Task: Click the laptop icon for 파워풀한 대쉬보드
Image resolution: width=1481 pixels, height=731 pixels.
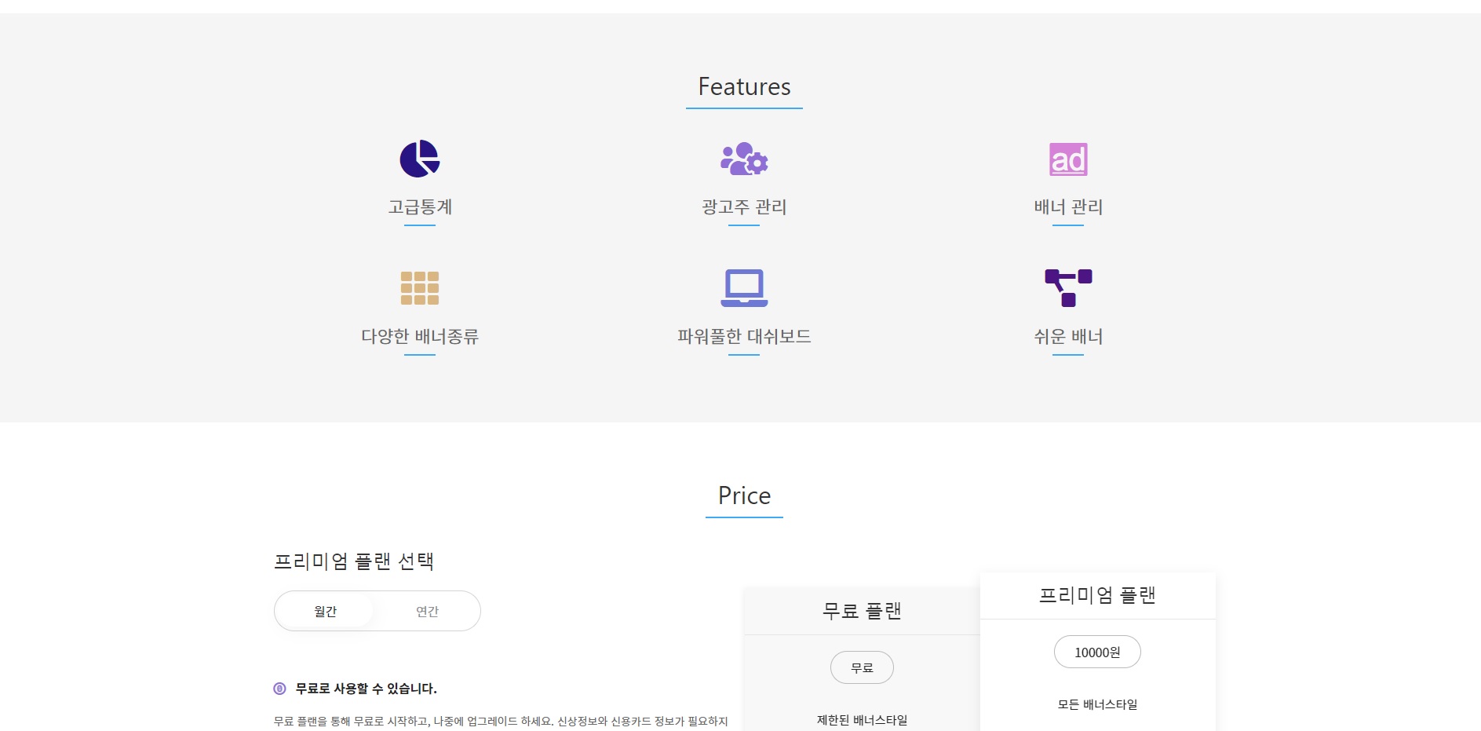Action: click(x=743, y=288)
